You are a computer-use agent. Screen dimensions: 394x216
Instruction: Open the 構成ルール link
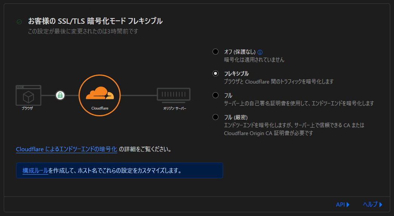35,170
